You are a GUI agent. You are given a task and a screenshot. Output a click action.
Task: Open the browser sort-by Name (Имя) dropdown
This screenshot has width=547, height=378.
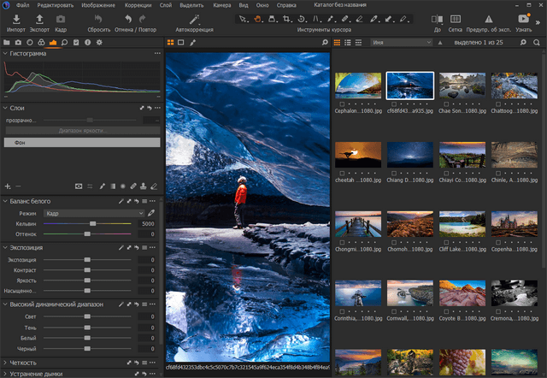(400, 41)
